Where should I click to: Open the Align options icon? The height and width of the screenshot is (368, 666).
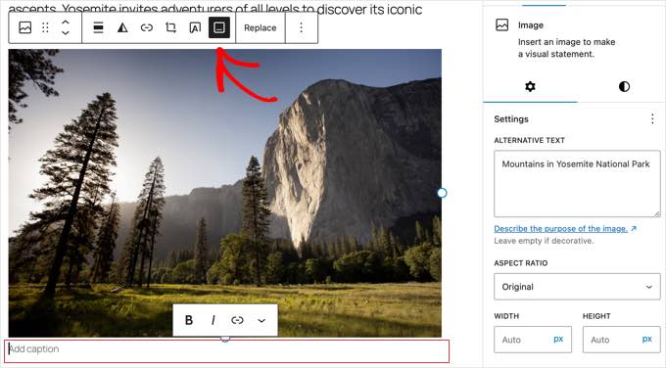click(x=98, y=27)
